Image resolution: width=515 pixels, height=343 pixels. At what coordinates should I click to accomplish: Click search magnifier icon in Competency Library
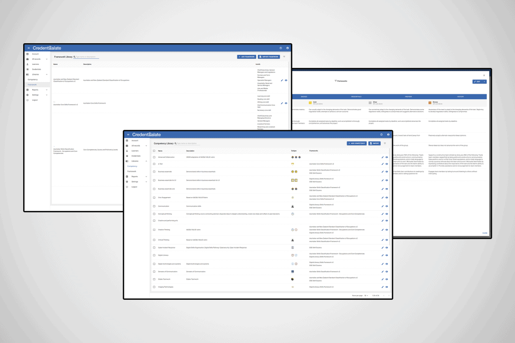click(176, 143)
